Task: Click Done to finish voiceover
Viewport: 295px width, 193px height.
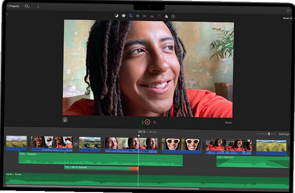Action: pyautogui.click(x=228, y=123)
